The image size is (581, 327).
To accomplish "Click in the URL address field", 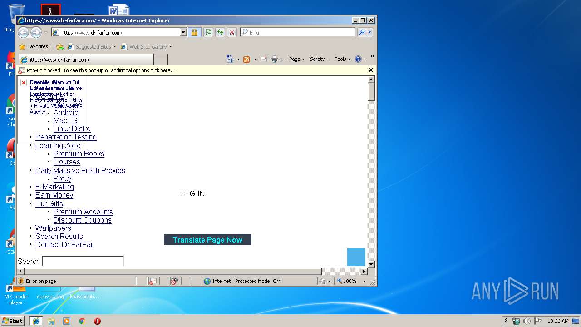I will pos(119,33).
